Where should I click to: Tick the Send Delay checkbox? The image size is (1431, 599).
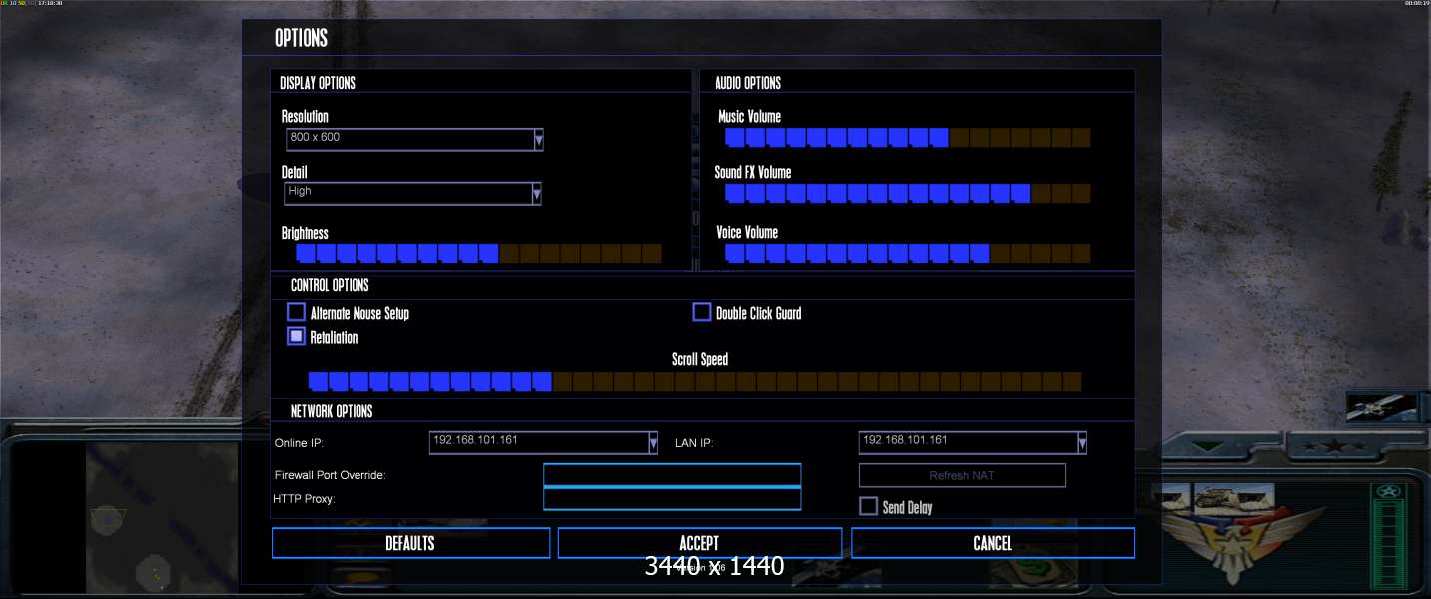coord(868,506)
